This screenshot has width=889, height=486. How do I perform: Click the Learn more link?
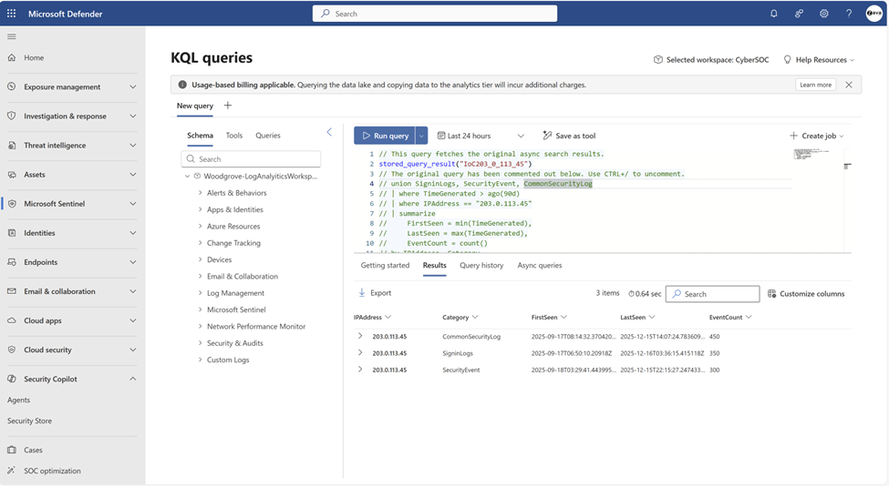[x=815, y=85]
